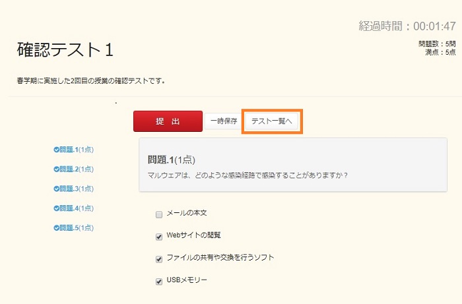Toggle the USBメモリー checkbox
The width and height of the screenshot is (462, 304).
[158, 281]
